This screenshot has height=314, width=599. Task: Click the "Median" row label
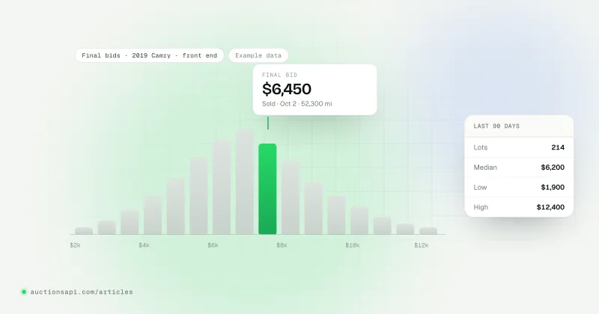click(x=485, y=167)
